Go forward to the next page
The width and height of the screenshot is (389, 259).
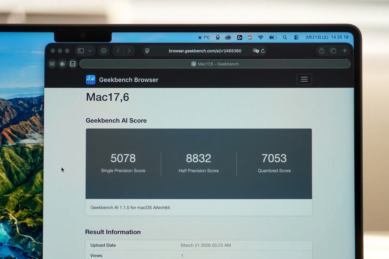tap(129, 51)
